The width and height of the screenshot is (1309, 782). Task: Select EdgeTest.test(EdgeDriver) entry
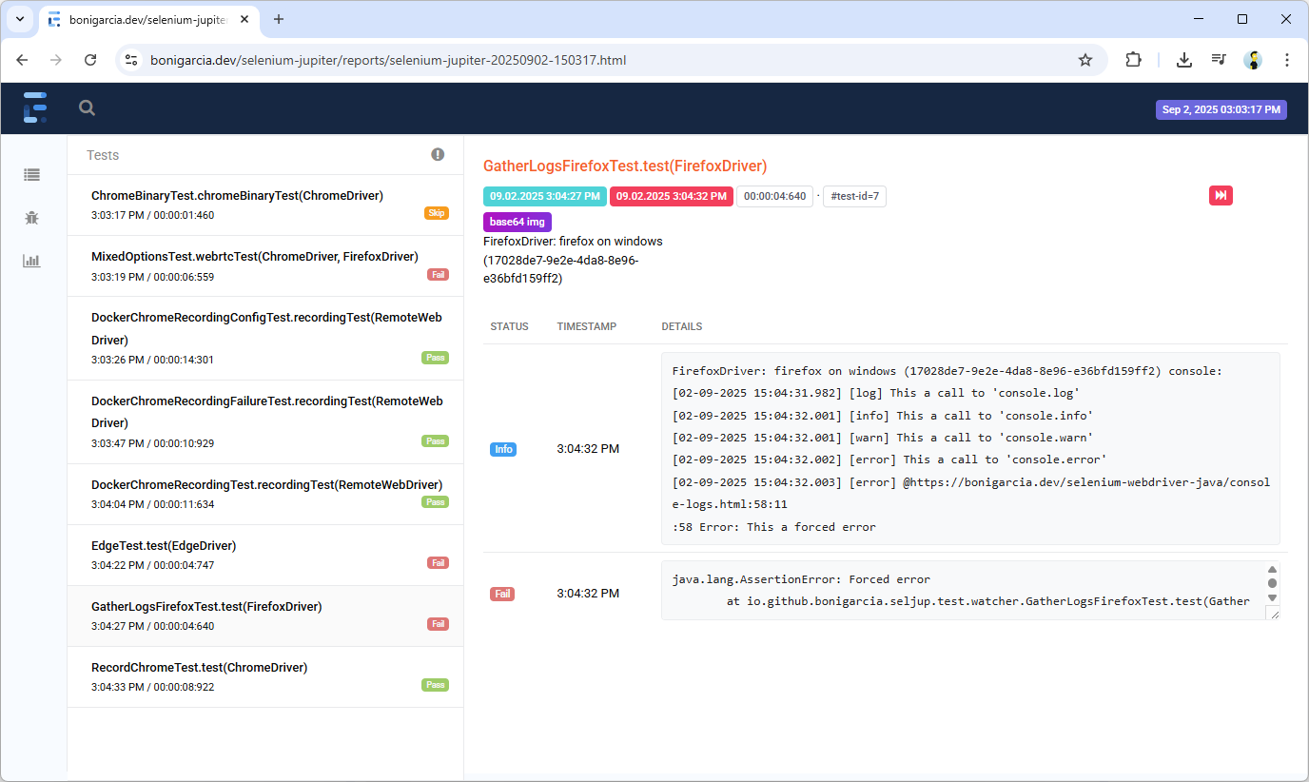coord(265,555)
